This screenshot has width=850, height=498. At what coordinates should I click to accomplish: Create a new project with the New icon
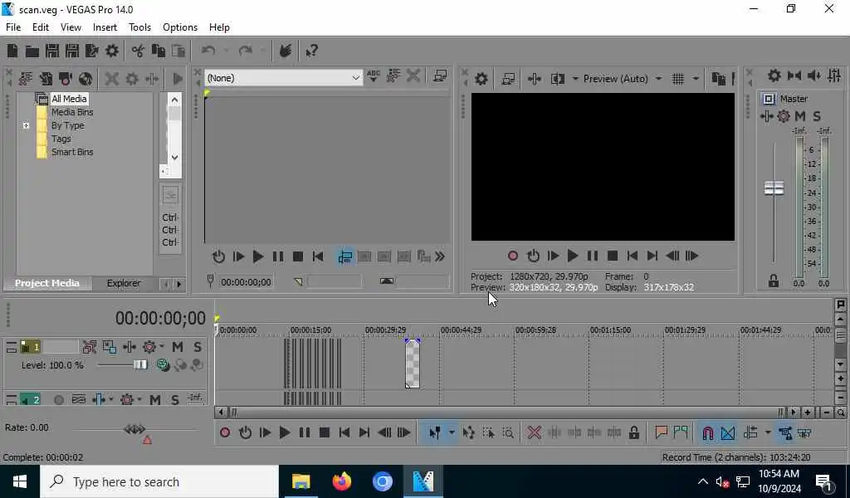(12, 51)
